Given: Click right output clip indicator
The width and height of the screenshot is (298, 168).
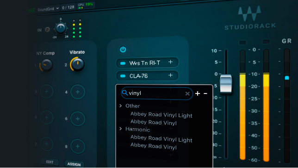Looking at the screenshot, I should coord(266,42).
